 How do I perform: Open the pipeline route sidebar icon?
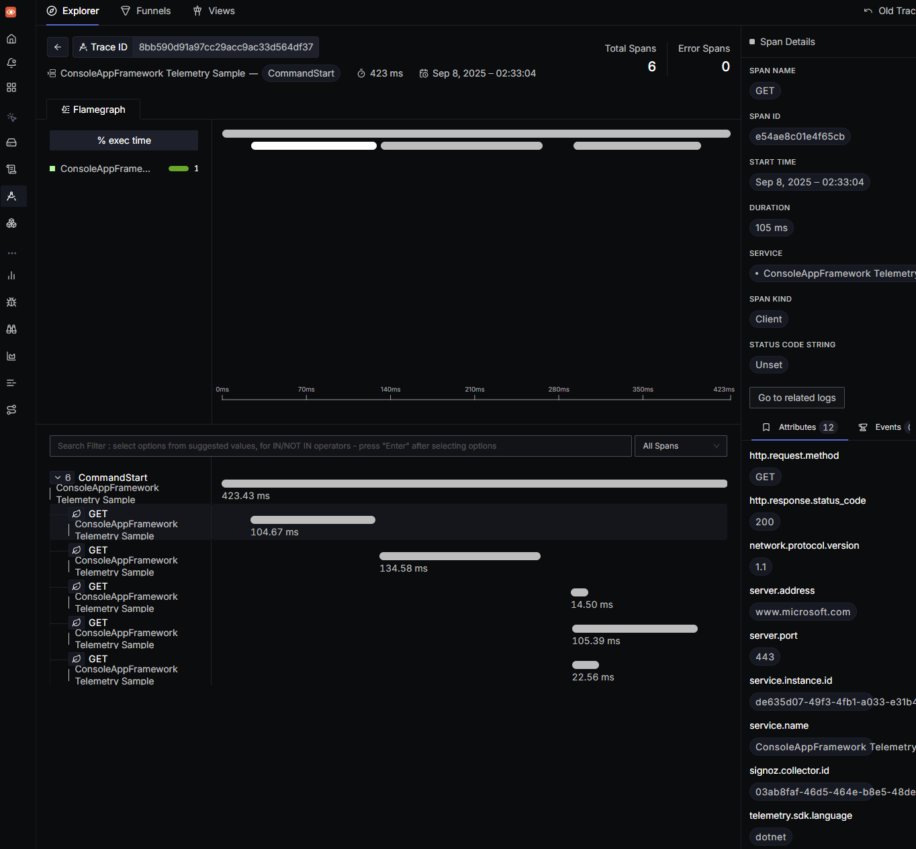point(11,410)
